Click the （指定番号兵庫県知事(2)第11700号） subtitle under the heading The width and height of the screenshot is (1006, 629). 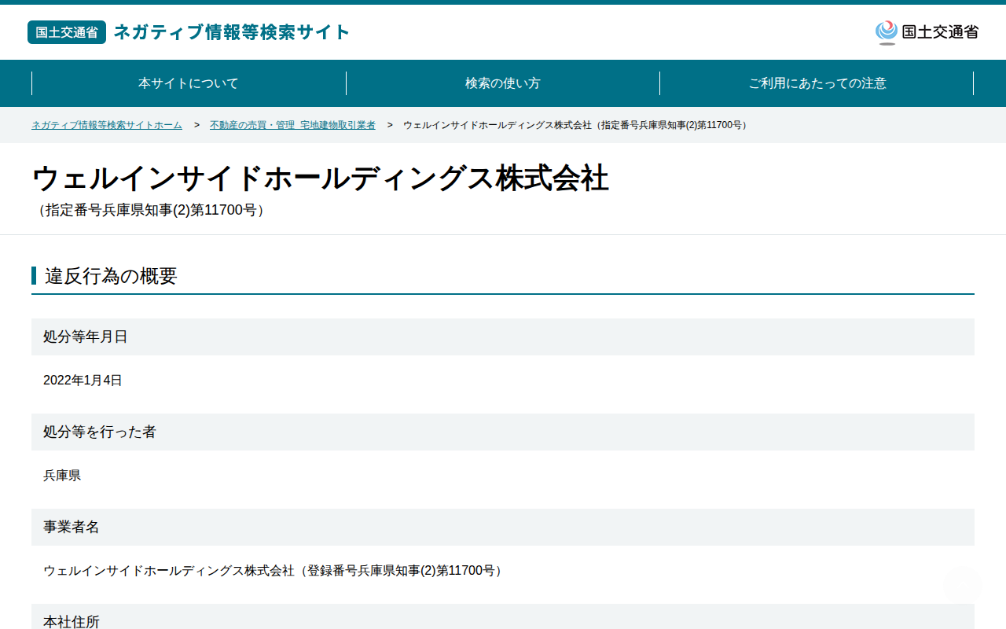(150, 211)
